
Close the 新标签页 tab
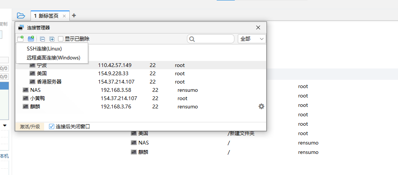click(64, 16)
